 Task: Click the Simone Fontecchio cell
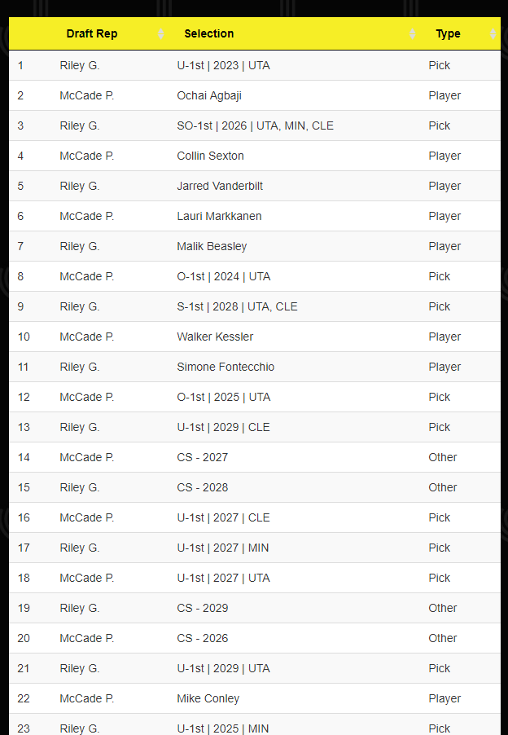pyautogui.click(x=295, y=367)
